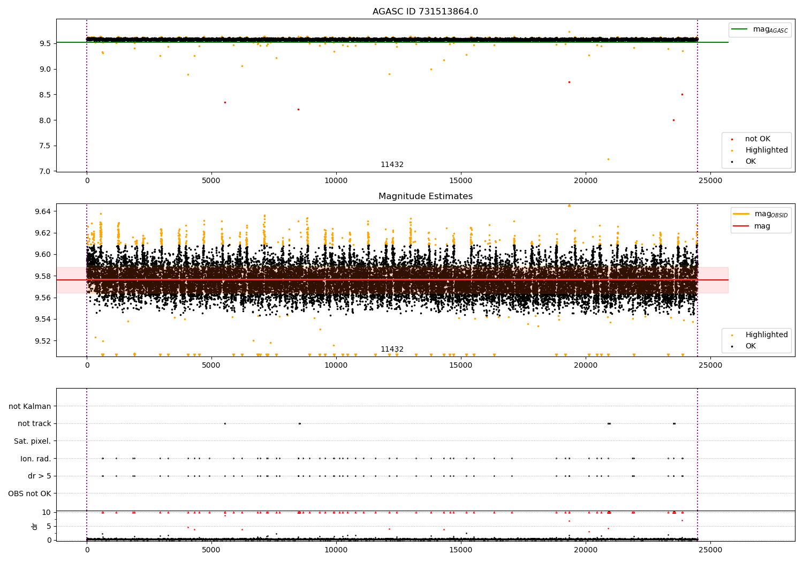Viewport: 803px width, 562px height.
Task: Click the '11432' label in Magnitude Estimates plot
Action: pyautogui.click(x=392, y=350)
